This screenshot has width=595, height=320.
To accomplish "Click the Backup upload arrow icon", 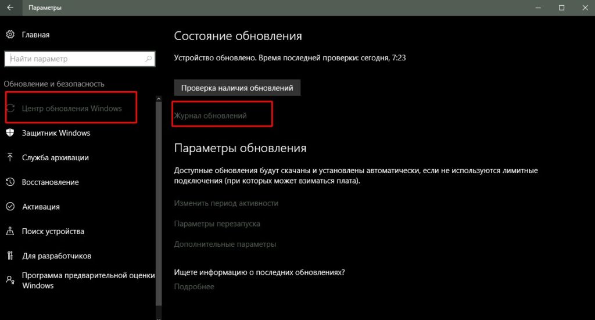I will point(10,157).
